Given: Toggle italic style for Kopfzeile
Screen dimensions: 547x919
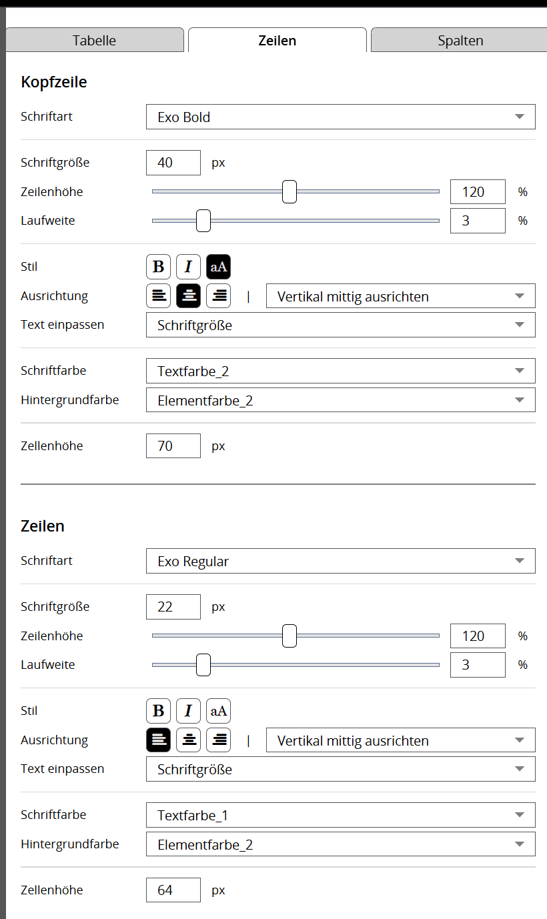Looking at the screenshot, I should 188,267.
